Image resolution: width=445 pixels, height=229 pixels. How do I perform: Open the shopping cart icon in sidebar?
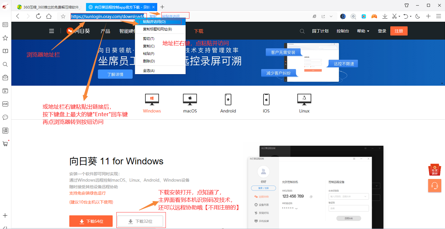(5, 143)
